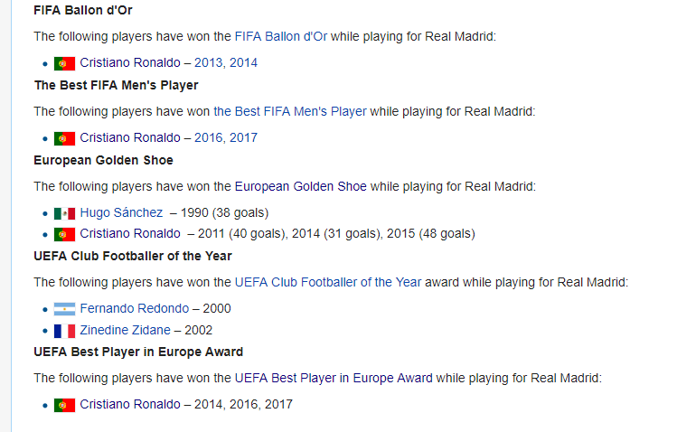The height and width of the screenshot is (432, 677).
Task: Click the Argentina flag beside Fernando Redondo
Action: [x=64, y=309]
